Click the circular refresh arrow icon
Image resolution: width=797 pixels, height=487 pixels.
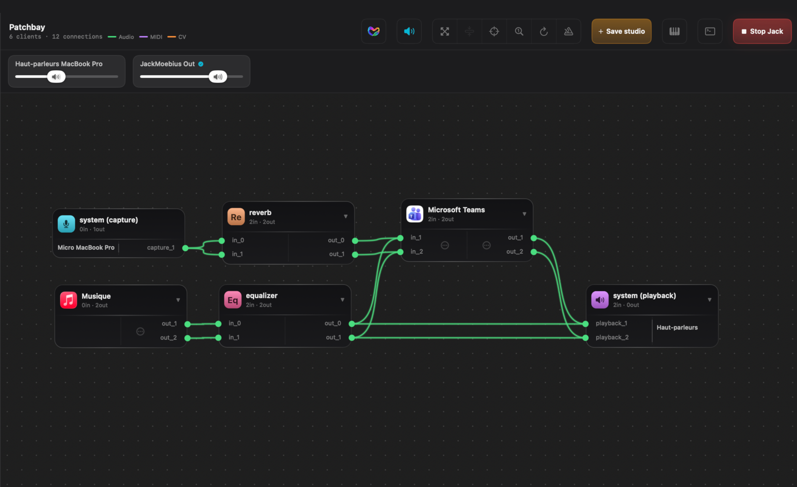(x=544, y=31)
